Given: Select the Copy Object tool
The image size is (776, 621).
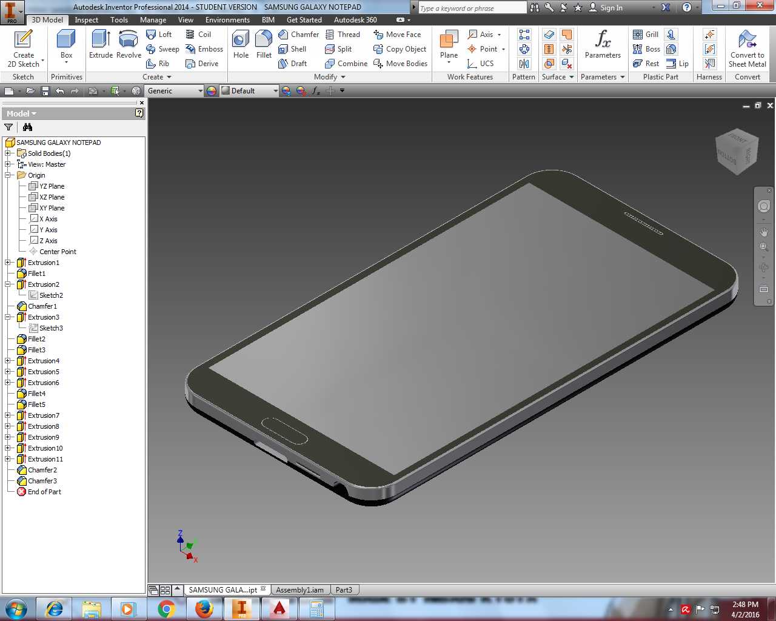Looking at the screenshot, I should pyautogui.click(x=400, y=49).
